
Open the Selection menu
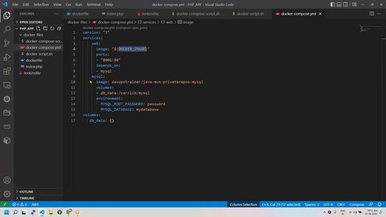pos(41,4)
